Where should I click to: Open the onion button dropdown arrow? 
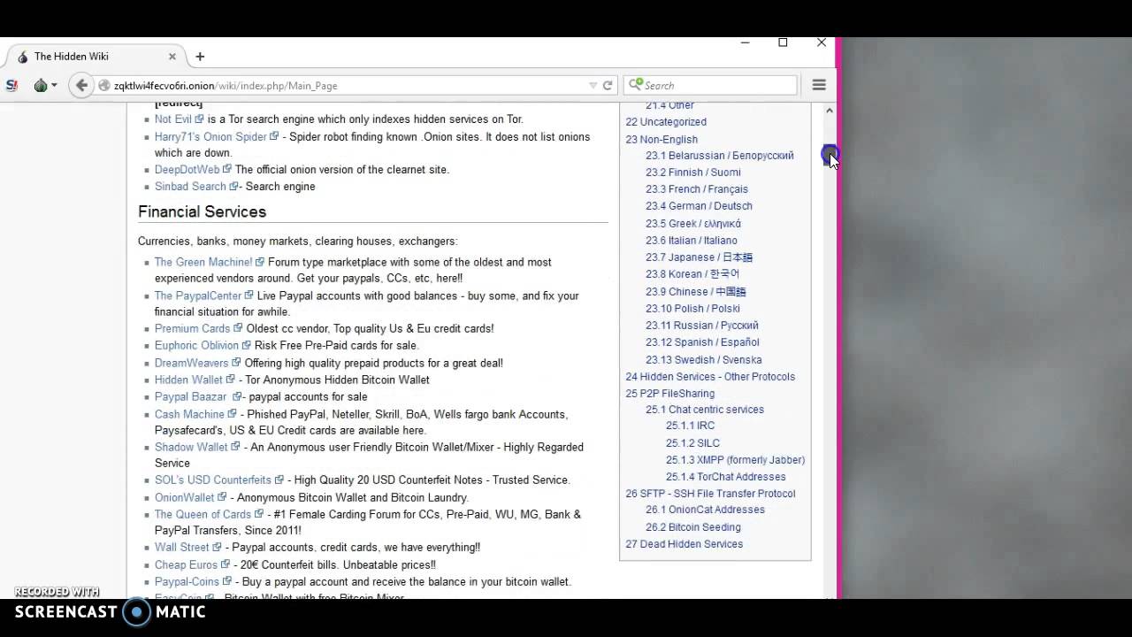pyautogui.click(x=54, y=86)
